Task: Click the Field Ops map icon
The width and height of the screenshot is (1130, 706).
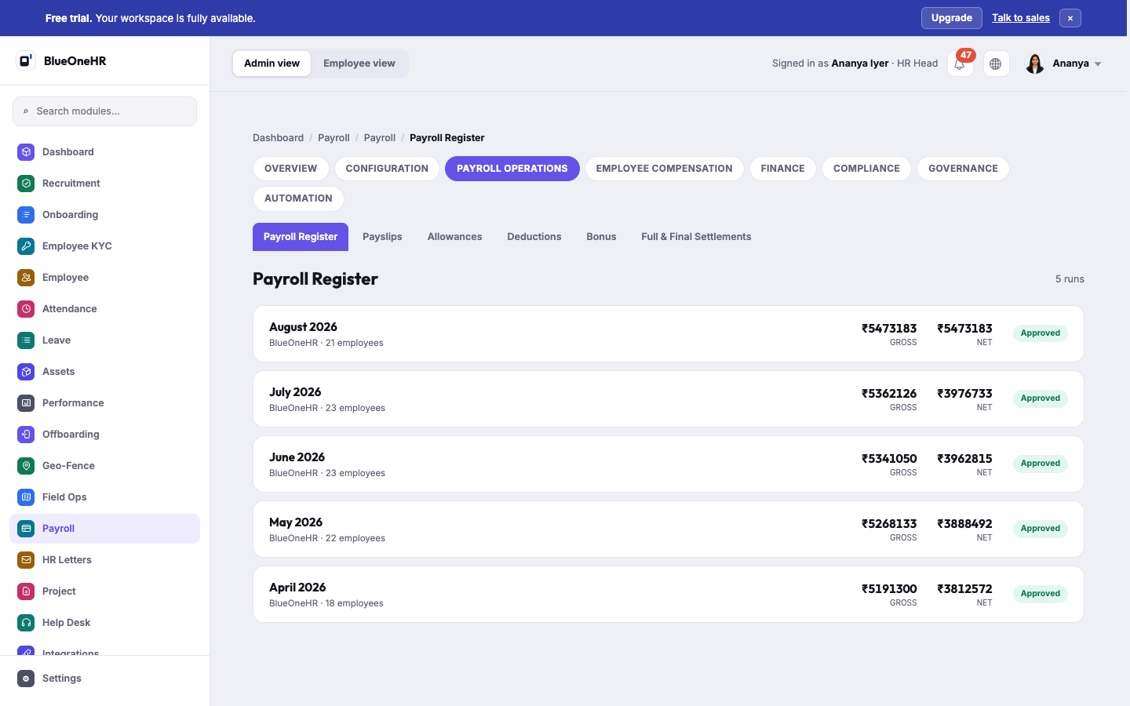Action: [x=26, y=497]
